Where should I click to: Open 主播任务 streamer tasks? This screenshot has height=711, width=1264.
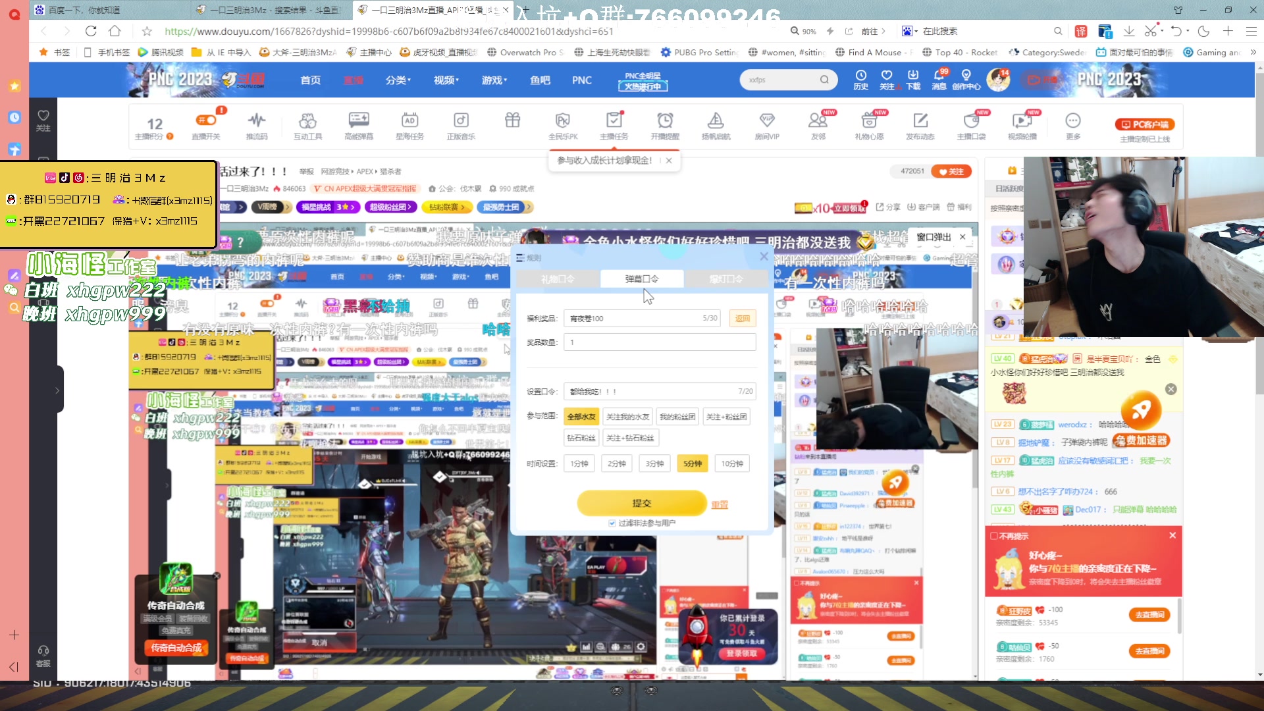point(614,125)
